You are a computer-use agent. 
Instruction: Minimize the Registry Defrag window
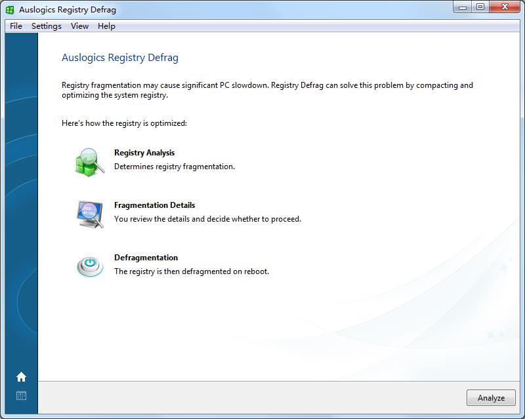(x=463, y=7)
